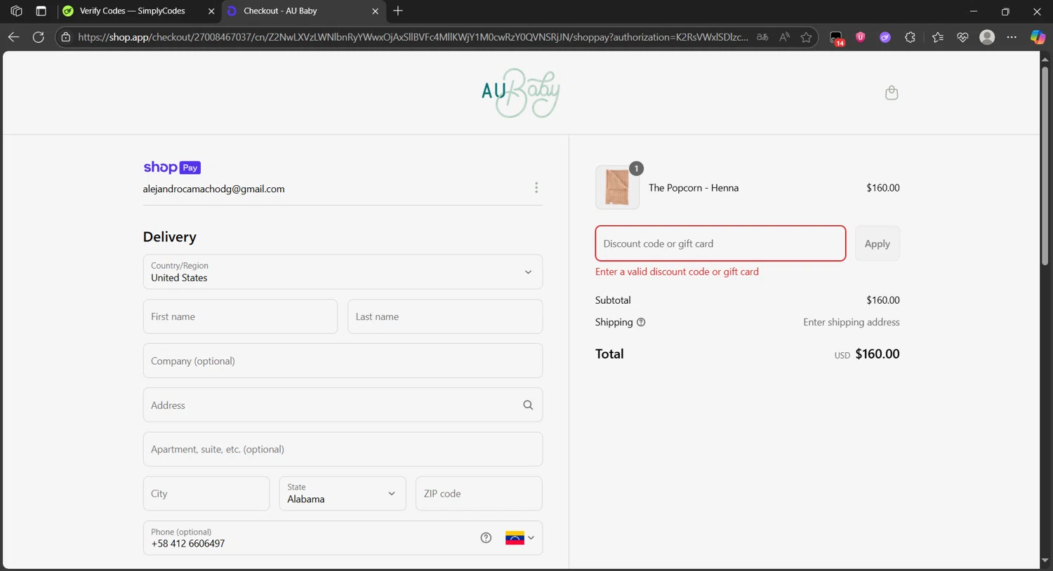Activate the Read aloud icon

pyautogui.click(x=784, y=37)
